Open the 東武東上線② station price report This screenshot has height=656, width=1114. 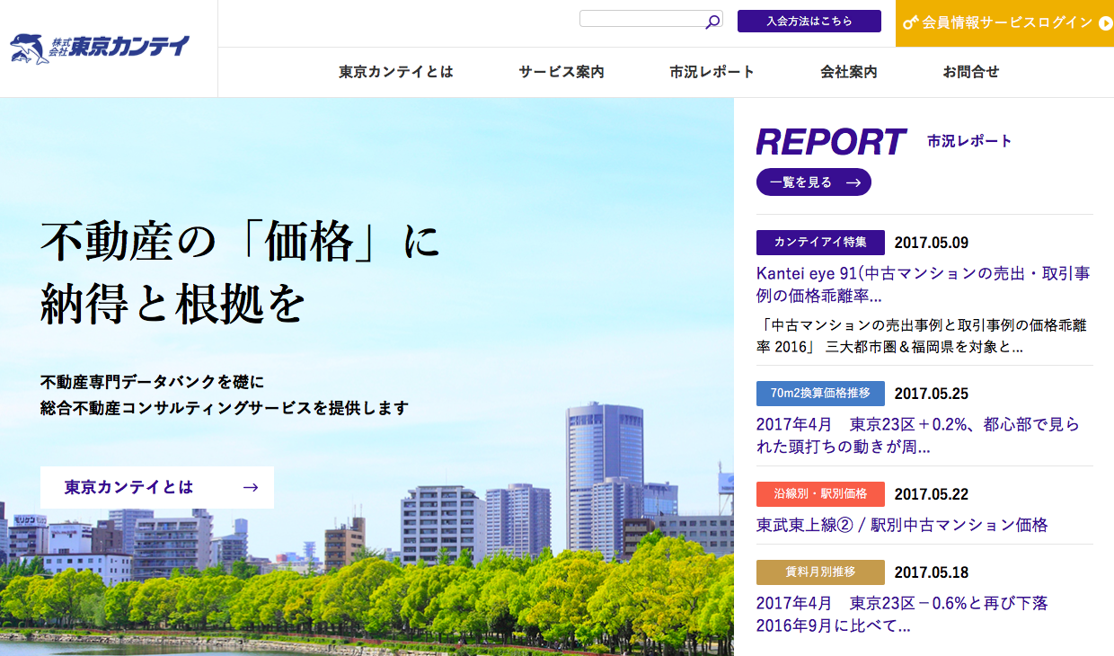tap(902, 525)
